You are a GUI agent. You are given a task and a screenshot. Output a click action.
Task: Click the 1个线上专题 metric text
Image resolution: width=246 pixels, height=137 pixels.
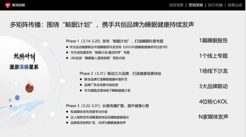pos(213,56)
